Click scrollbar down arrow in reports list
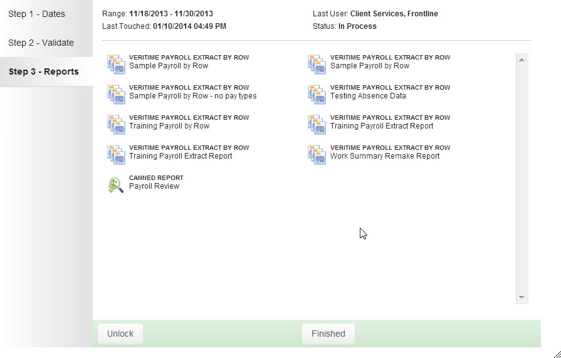Viewport: 561px width, 358px height. tap(522, 297)
